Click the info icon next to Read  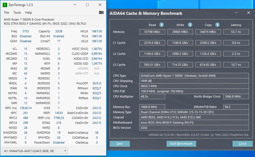coord(162,25)
